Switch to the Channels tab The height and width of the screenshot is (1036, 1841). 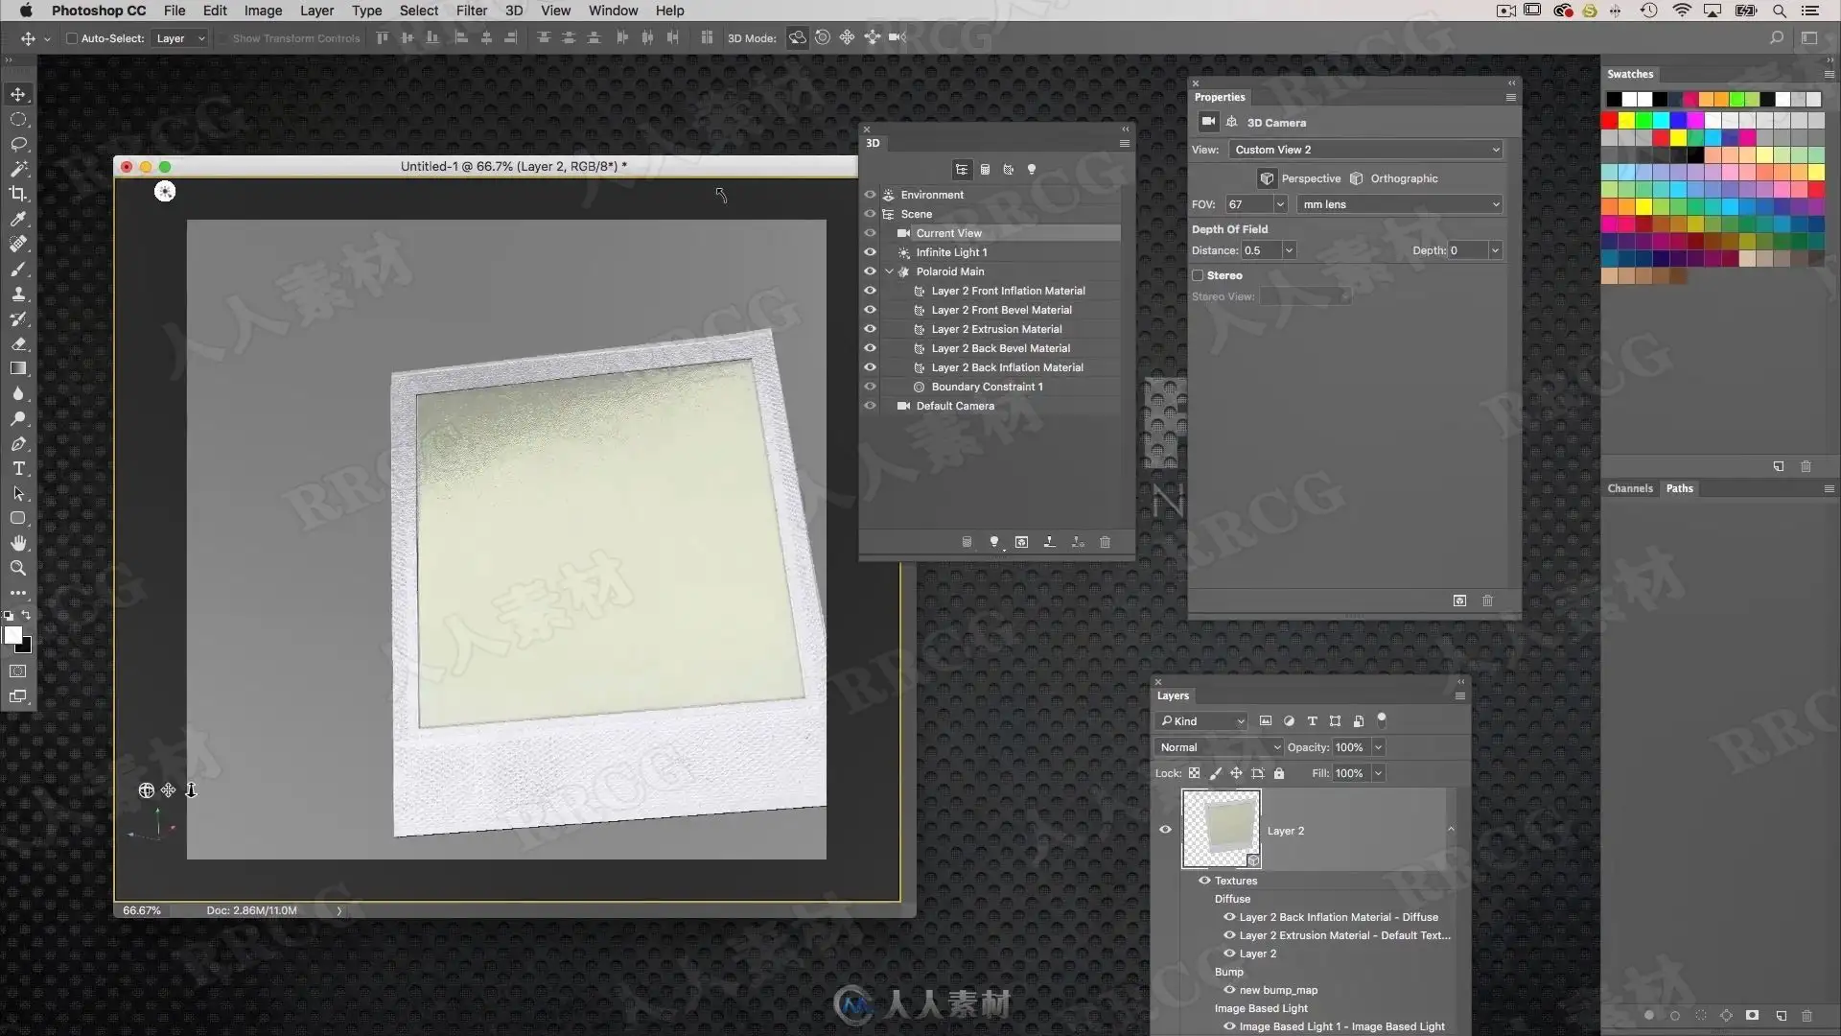[1629, 488]
